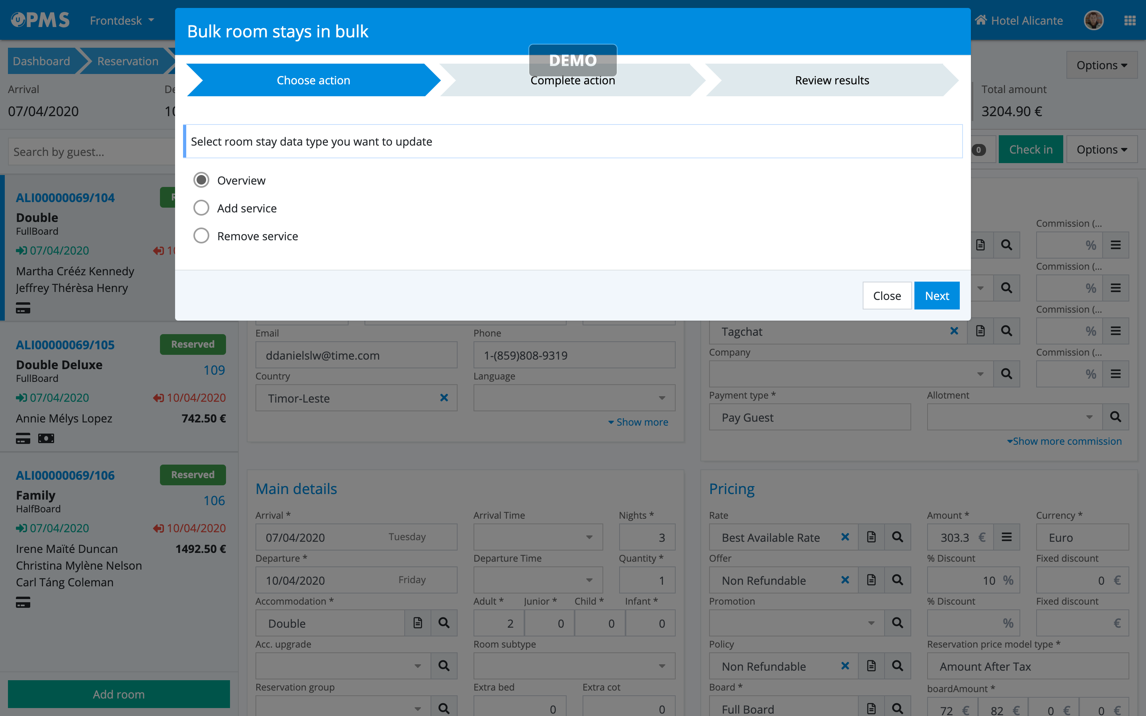The height and width of the screenshot is (716, 1146).
Task: Click Show more commission link
Action: coord(1064,441)
